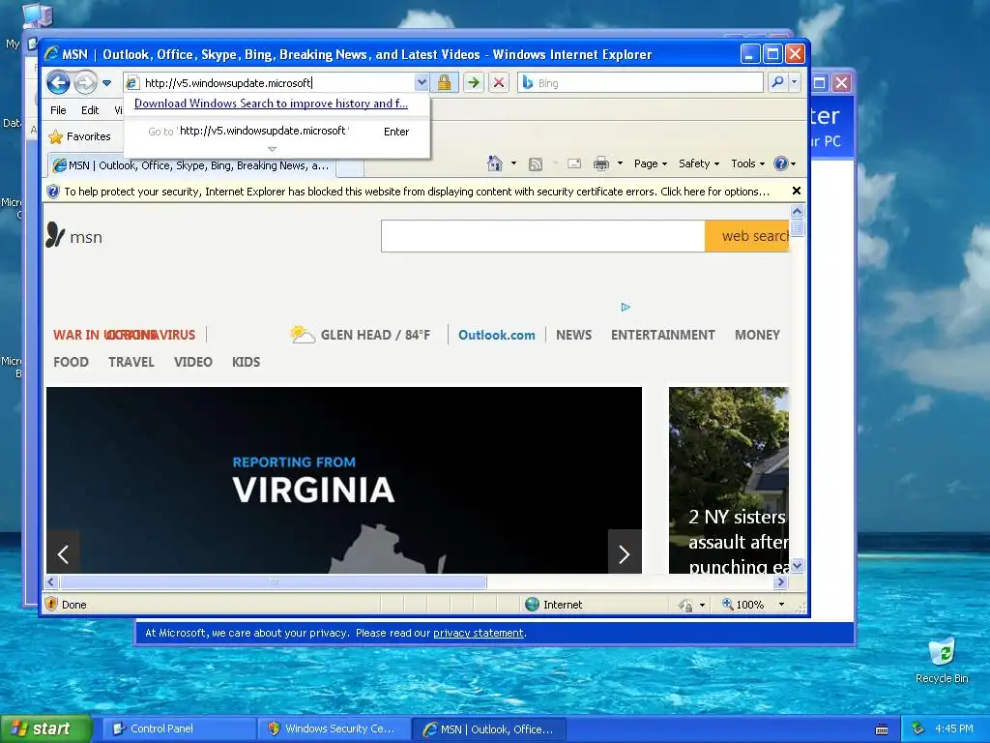Image resolution: width=990 pixels, height=743 pixels.
Task: Click the 100% zoom level button
Action: [x=743, y=605]
